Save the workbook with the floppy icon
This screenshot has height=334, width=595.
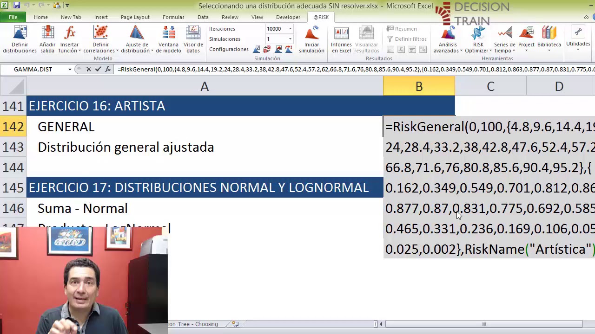17,6
